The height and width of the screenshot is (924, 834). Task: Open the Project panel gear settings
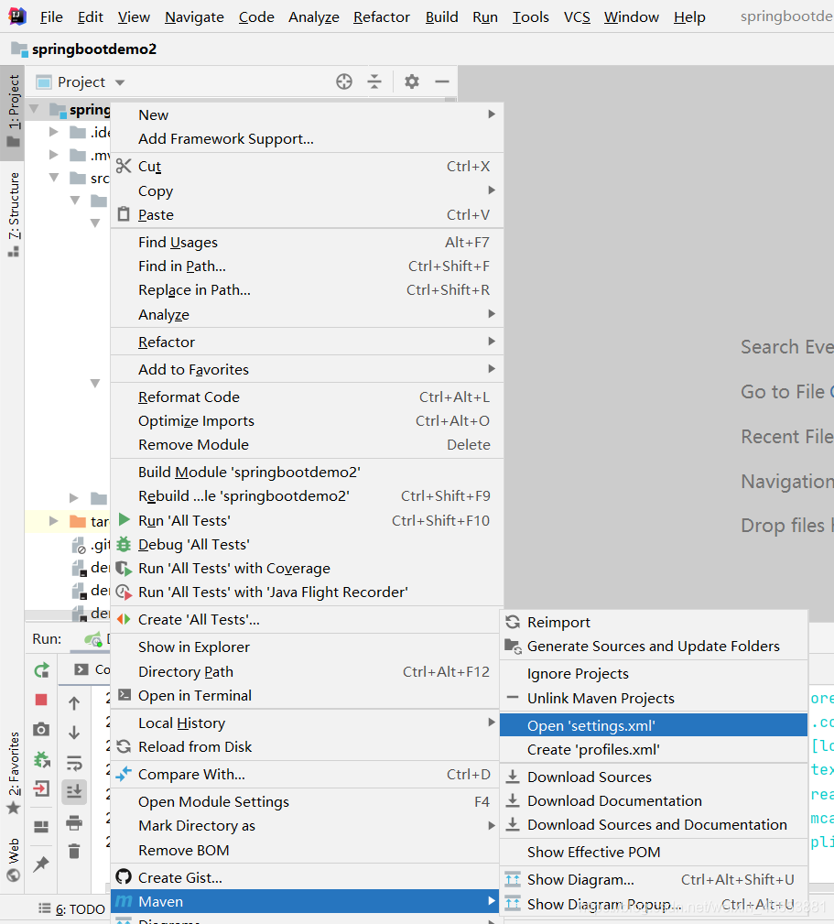[412, 82]
